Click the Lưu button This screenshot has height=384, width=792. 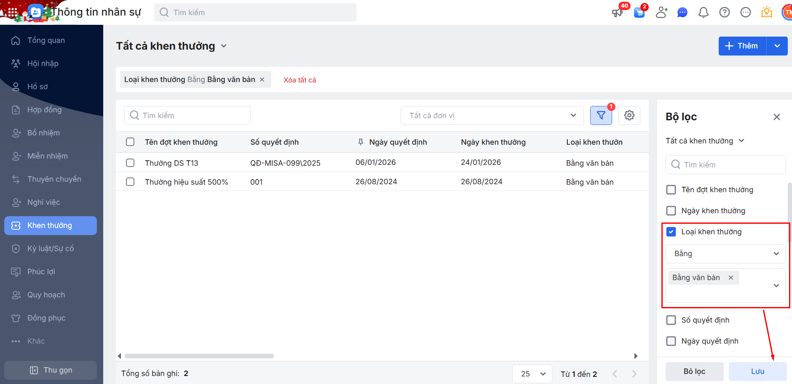[757, 371]
